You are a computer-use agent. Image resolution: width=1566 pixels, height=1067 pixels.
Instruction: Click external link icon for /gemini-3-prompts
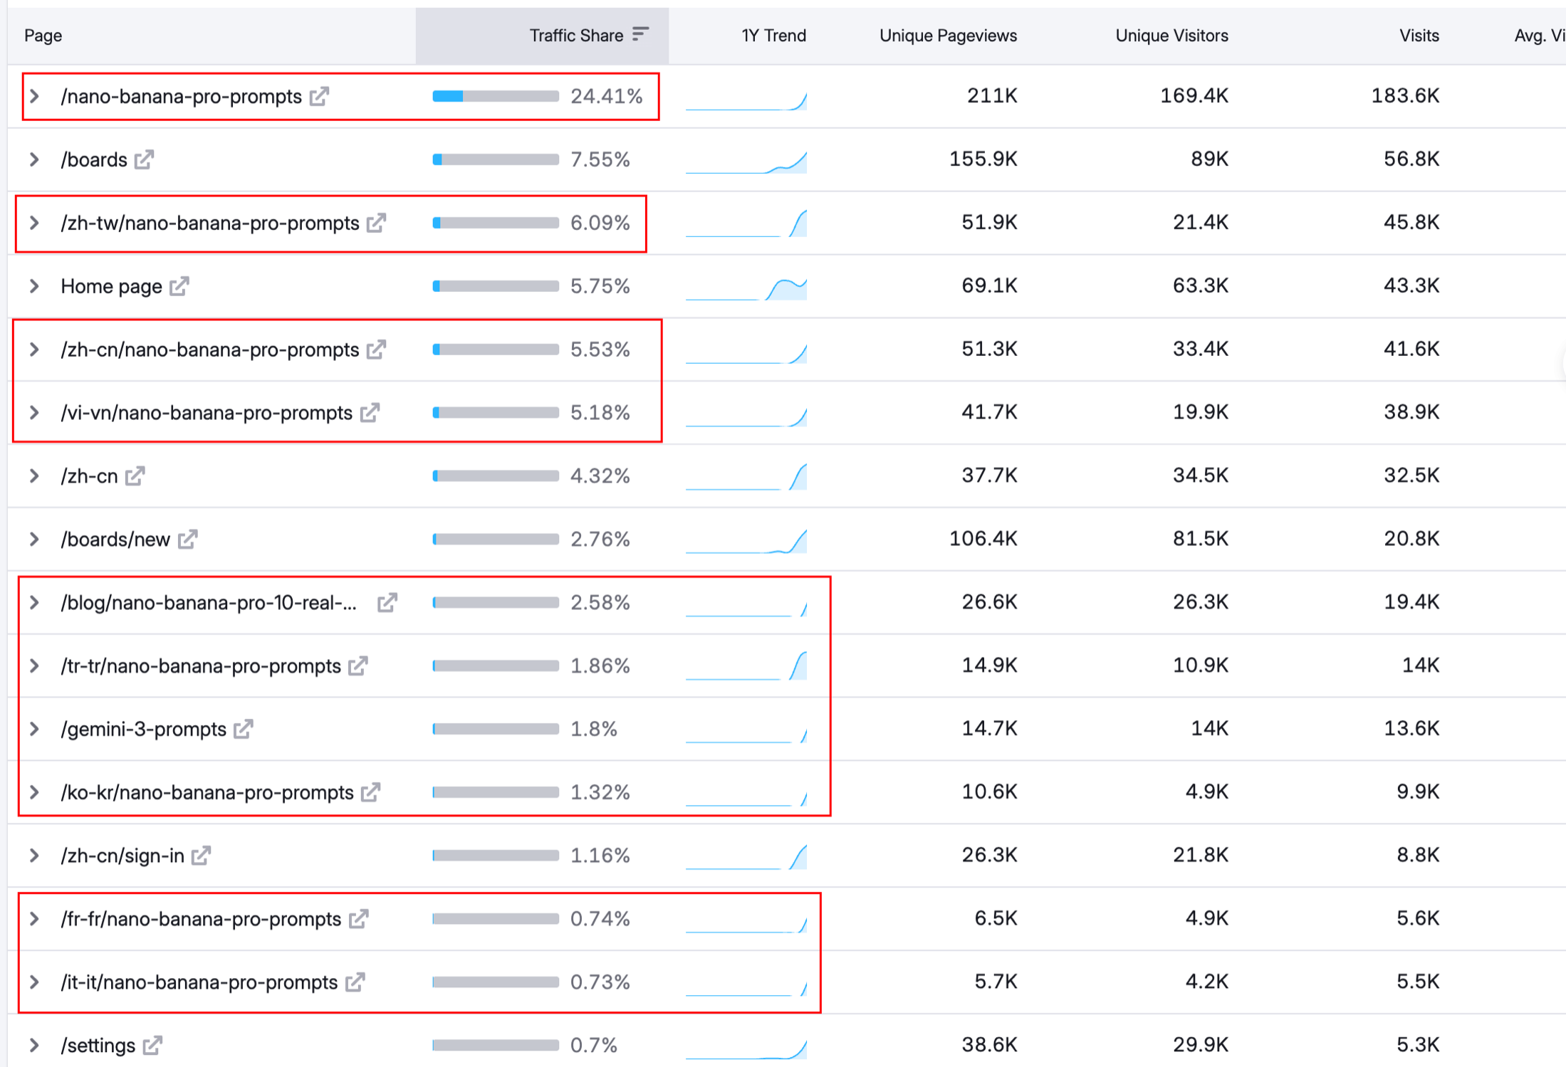(x=244, y=729)
